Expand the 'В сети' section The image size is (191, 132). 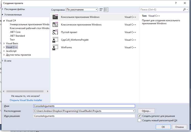pyautogui.click(x=3, y=61)
